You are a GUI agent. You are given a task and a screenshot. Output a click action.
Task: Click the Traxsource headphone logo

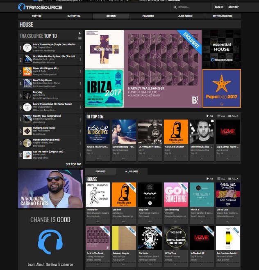(40, 7)
